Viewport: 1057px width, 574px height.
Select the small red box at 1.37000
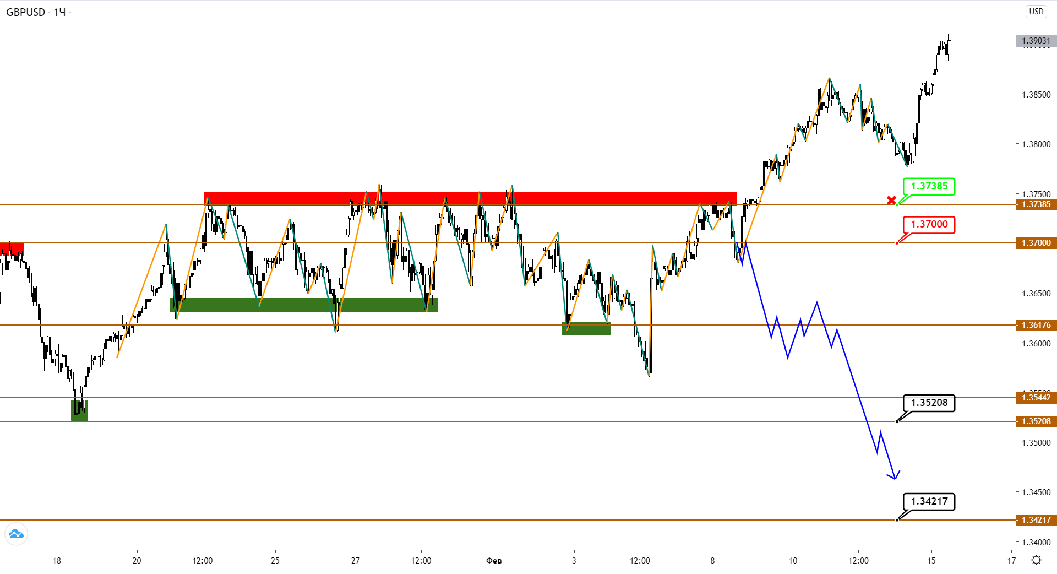pyautogui.click(x=12, y=249)
